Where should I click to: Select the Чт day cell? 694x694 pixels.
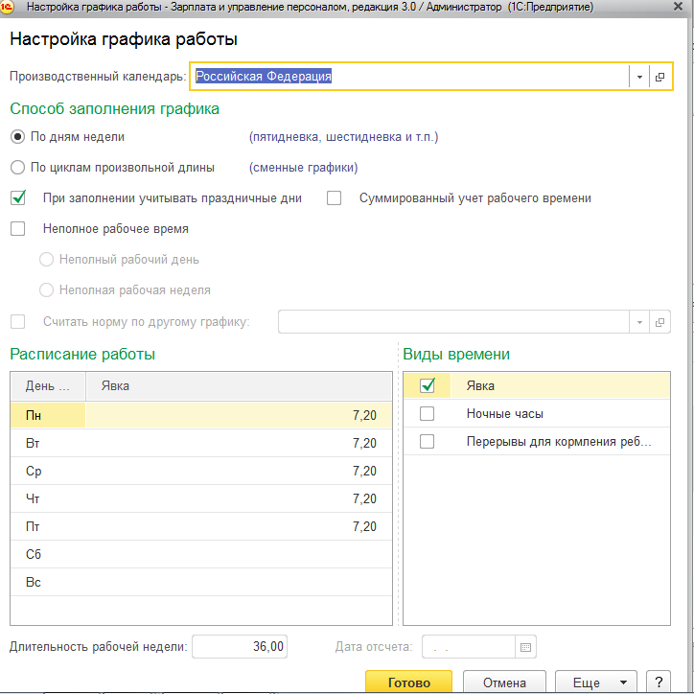(48, 498)
